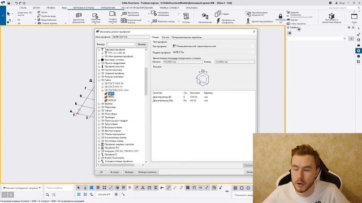
Task: Click the Help question mark icon
Action: 330,3
